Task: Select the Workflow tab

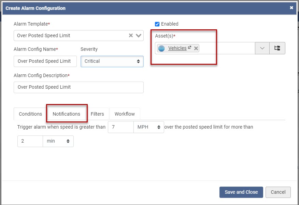Action: [x=125, y=114]
